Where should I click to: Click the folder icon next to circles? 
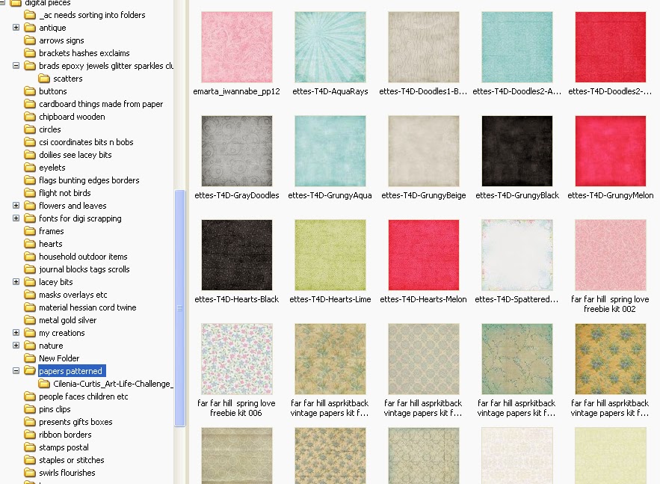tap(30, 129)
